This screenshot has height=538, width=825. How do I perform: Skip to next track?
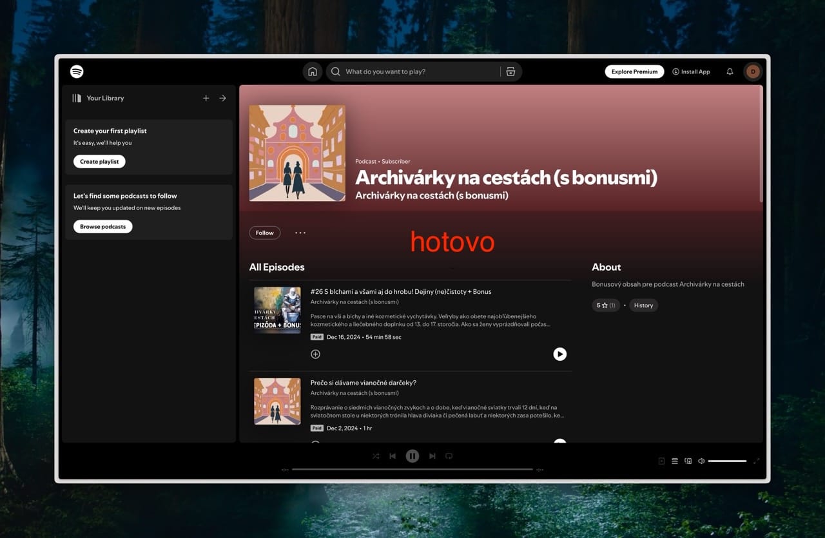click(x=432, y=456)
